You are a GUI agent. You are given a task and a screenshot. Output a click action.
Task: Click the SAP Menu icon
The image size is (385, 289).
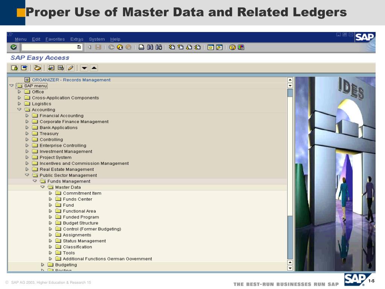24,68
